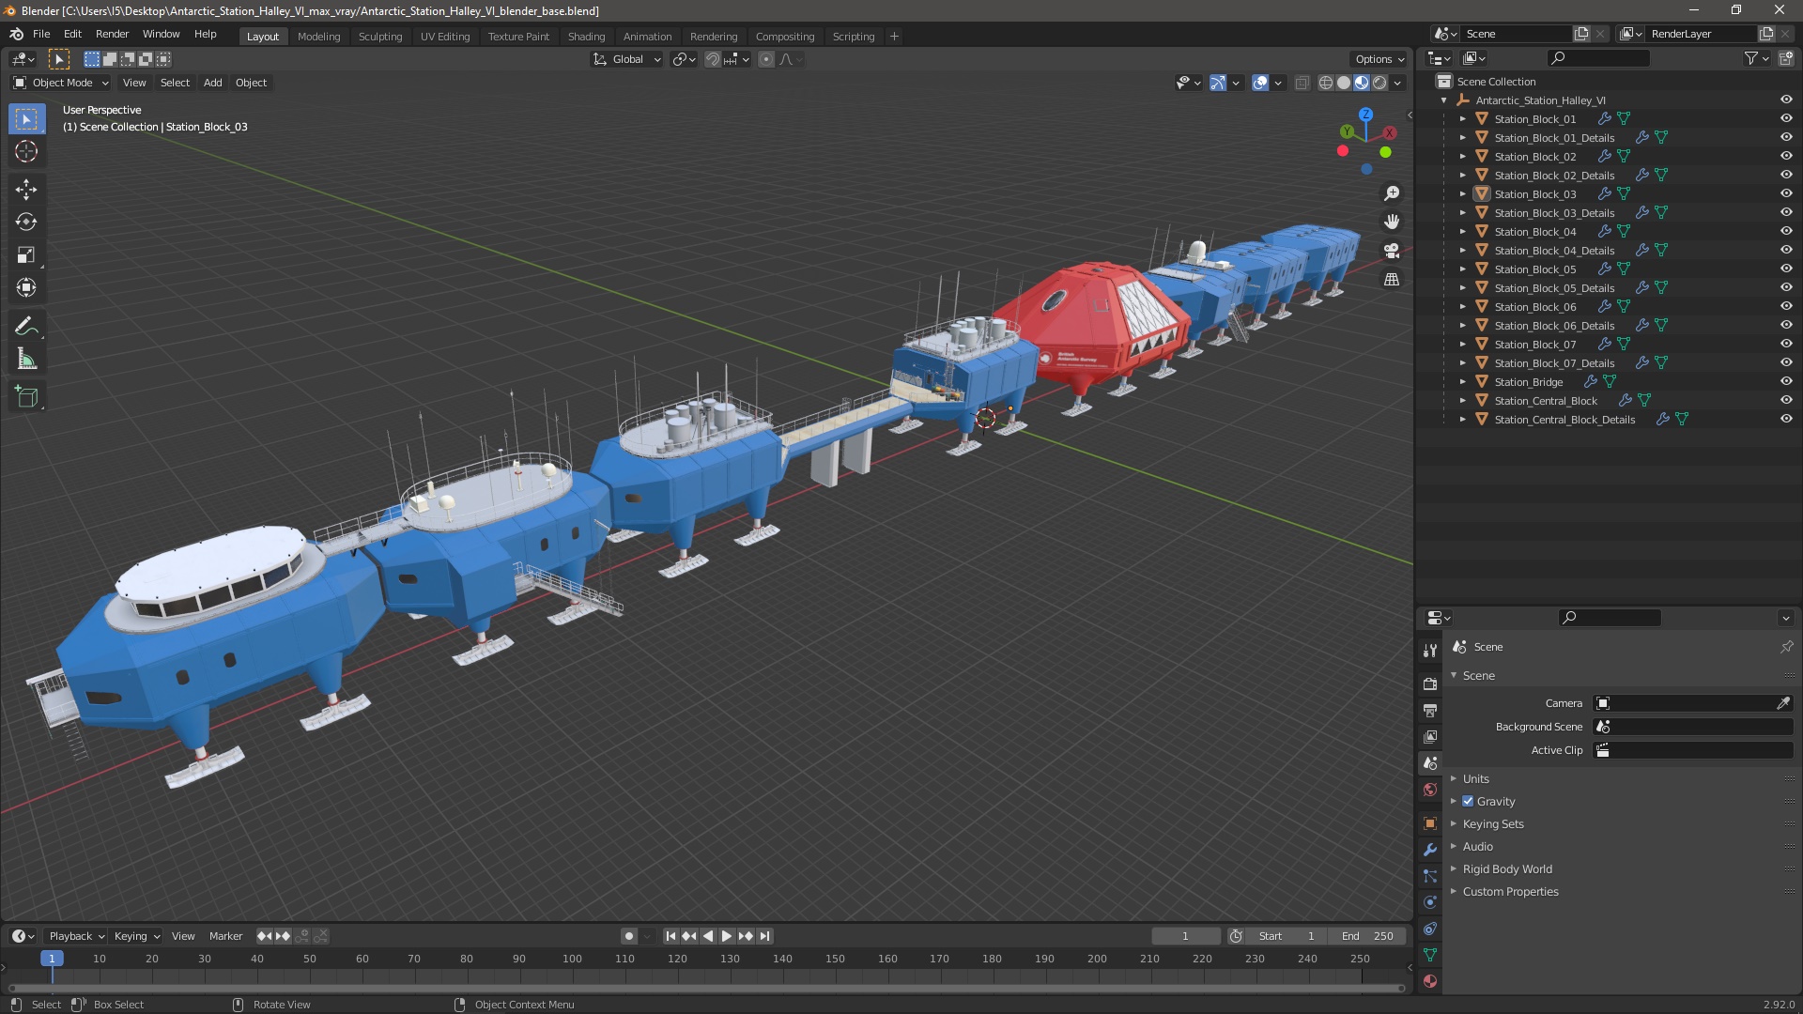
Task: Select the Annotate tool
Action: click(x=26, y=326)
